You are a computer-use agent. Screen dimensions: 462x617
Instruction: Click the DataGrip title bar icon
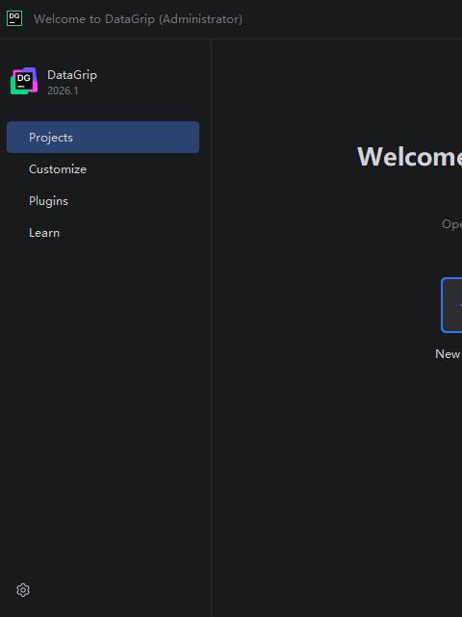pyautogui.click(x=14, y=18)
